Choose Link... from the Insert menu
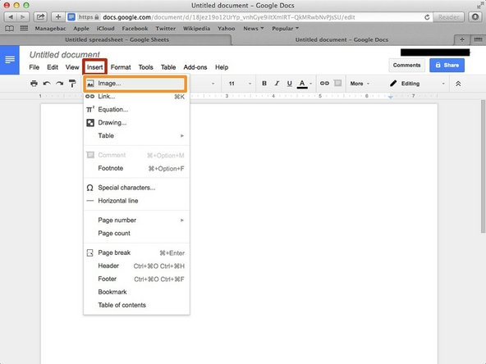Viewport: 486px width, 364px height. (136, 97)
